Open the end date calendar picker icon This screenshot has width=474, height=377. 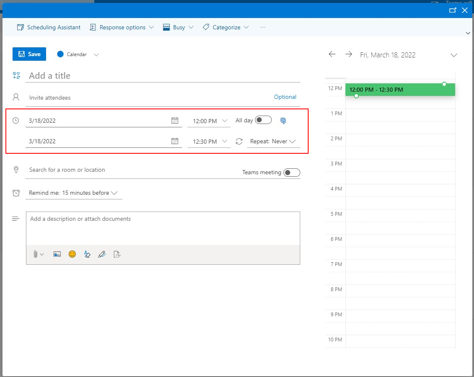(175, 141)
